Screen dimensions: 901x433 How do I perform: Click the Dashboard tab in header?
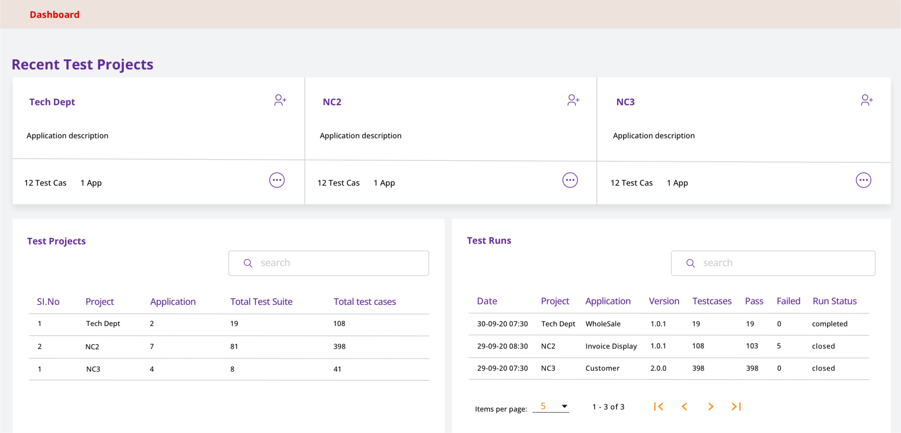[55, 15]
